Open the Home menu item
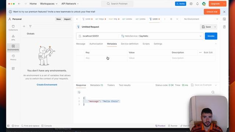The image size is (235, 132). pos(33,4)
